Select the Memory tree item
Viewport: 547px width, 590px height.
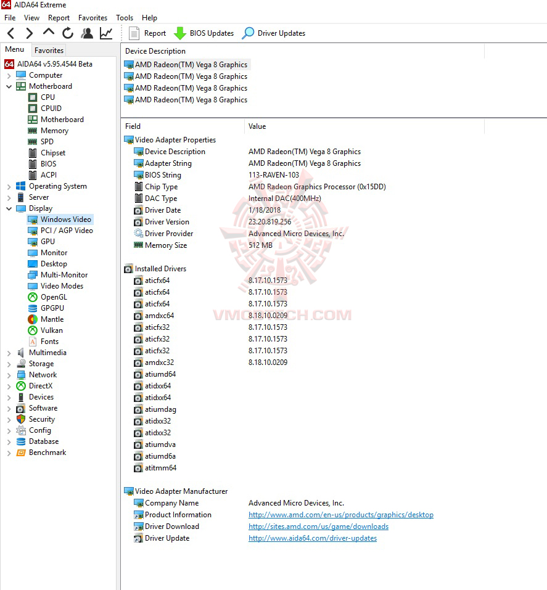tap(54, 131)
